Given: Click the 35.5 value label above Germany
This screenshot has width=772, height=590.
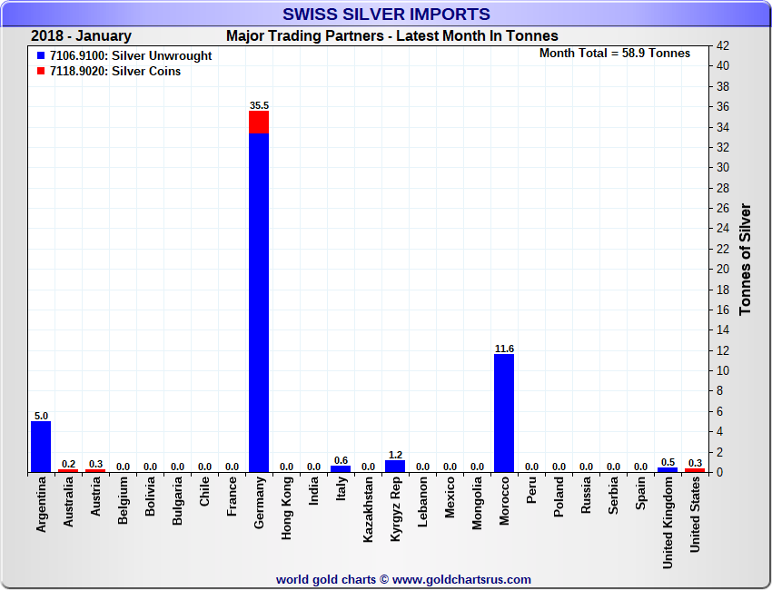Looking at the screenshot, I should (259, 105).
